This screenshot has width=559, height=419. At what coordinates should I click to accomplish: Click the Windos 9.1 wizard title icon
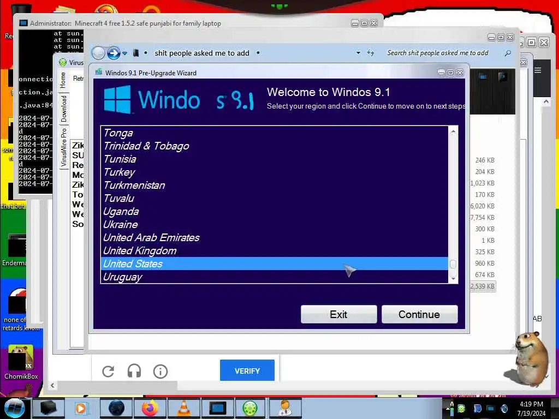tap(99, 73)
